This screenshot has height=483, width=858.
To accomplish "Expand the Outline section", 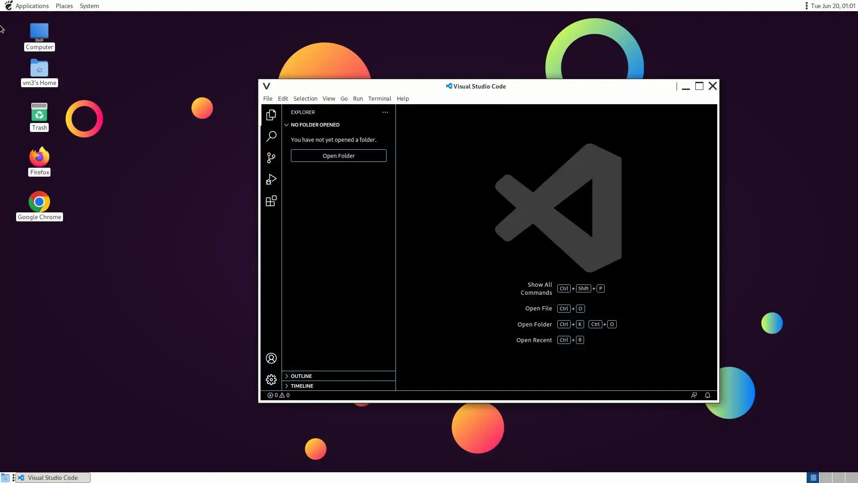I will pyautogui.click(x=301, y=376).
